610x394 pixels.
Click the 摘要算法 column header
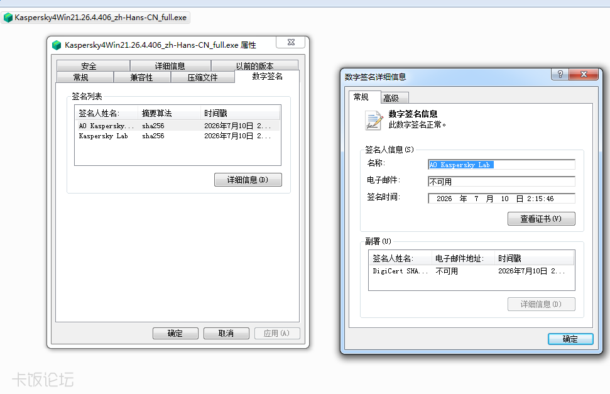click(x=169, y=113)
